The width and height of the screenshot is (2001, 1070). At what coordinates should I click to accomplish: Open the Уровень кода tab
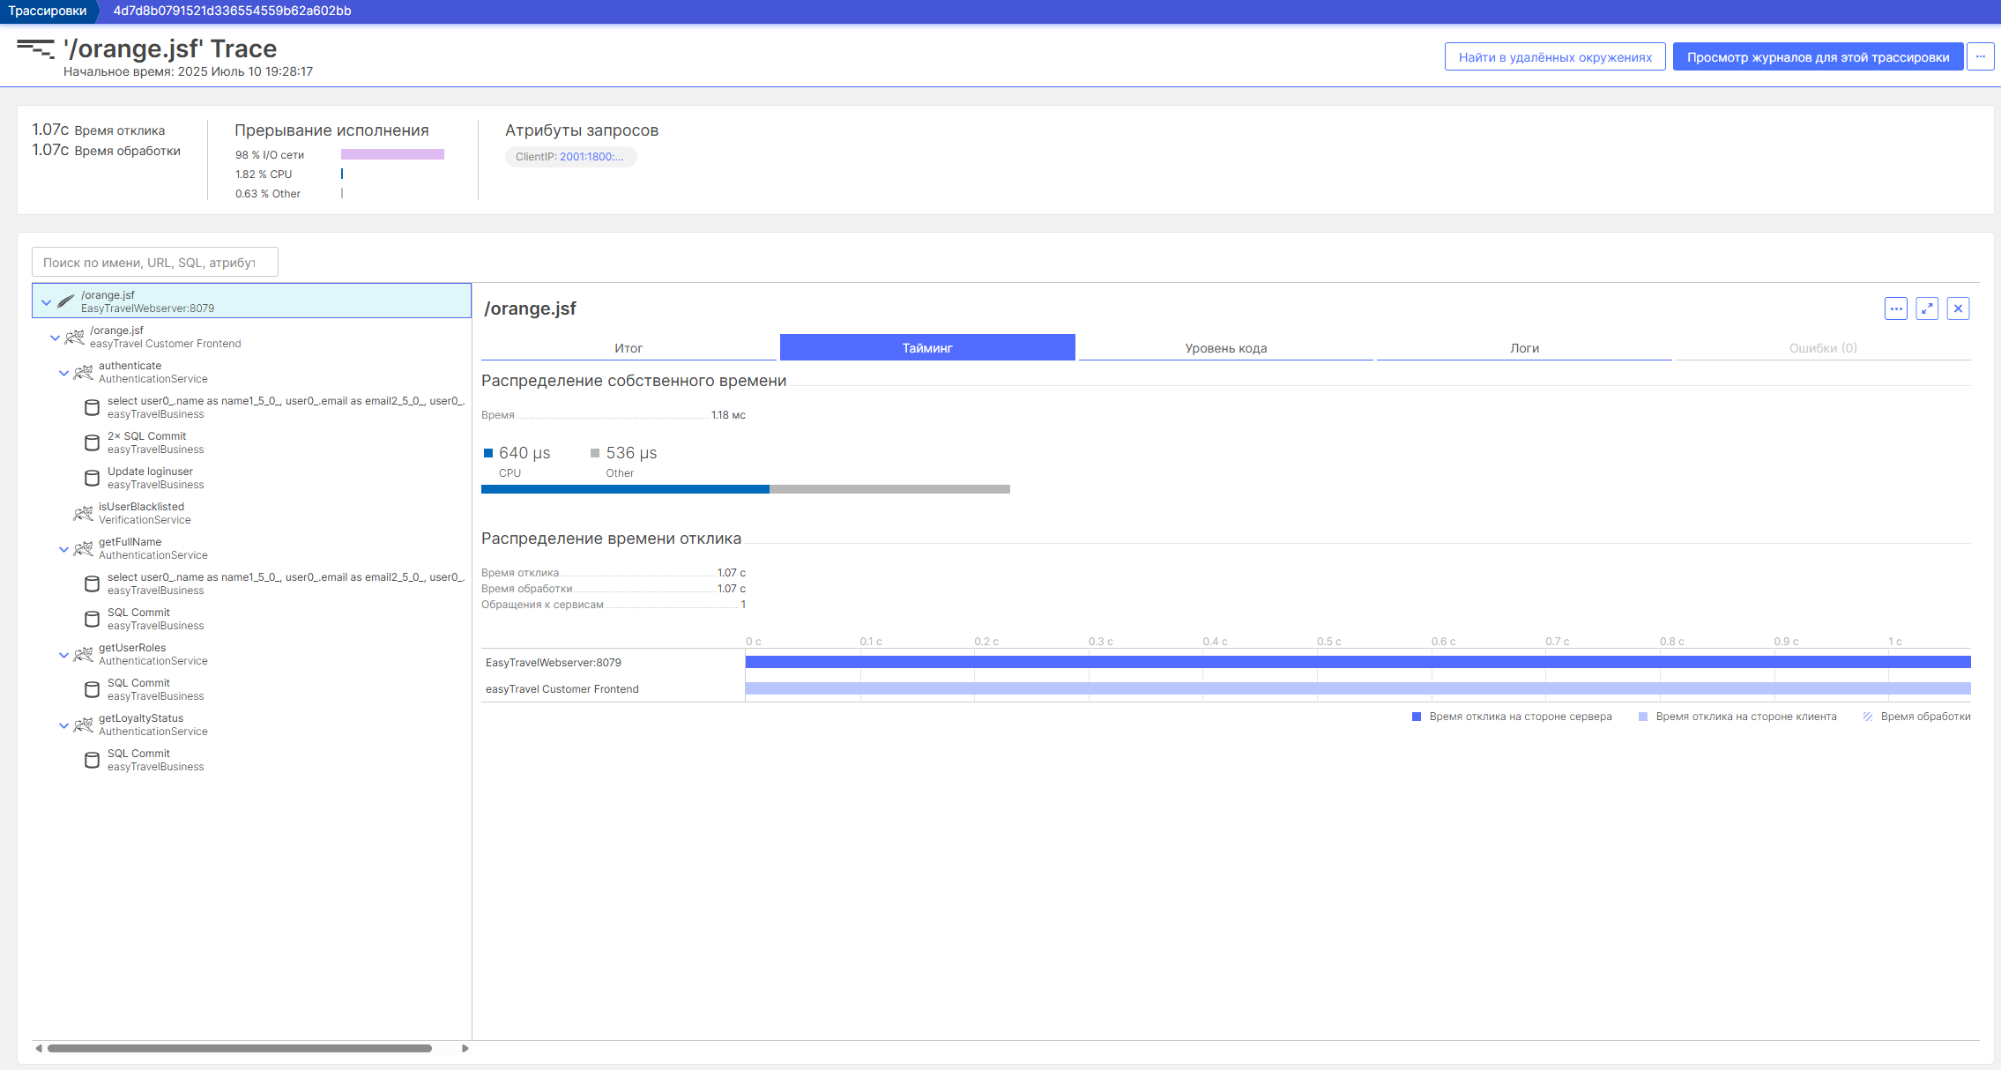(x=1225, y=348)
